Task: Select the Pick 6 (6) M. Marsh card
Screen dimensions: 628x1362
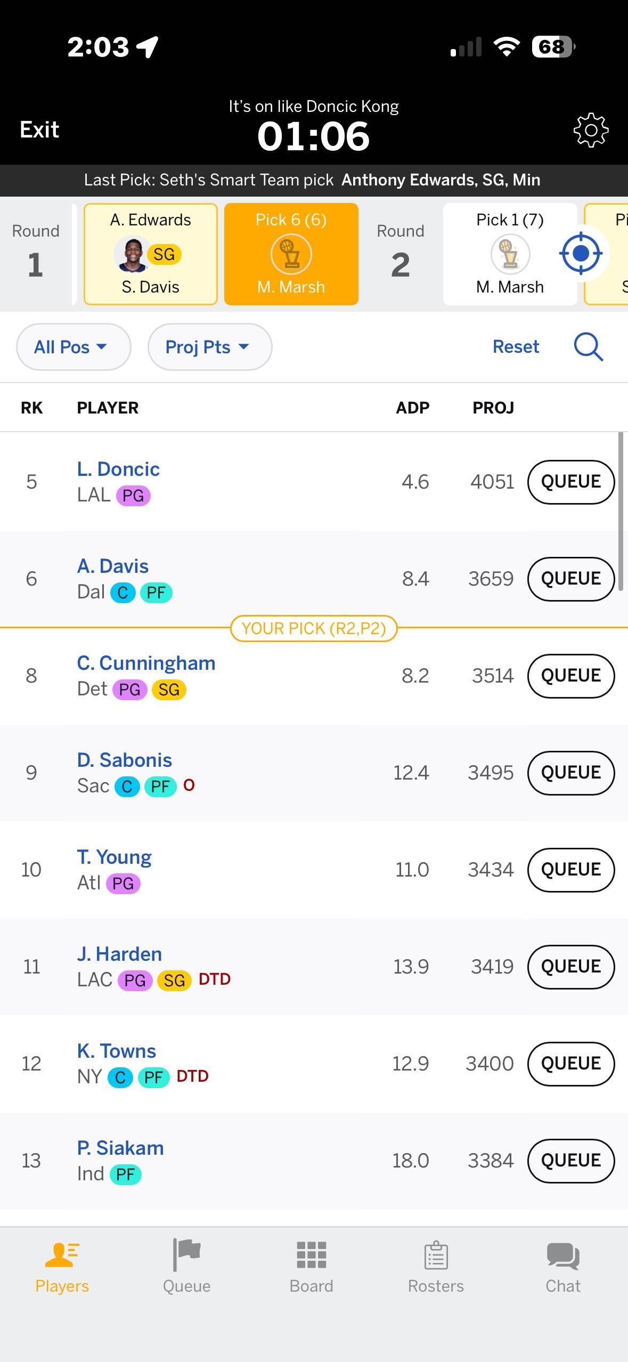Action: [x=291, y=254]
